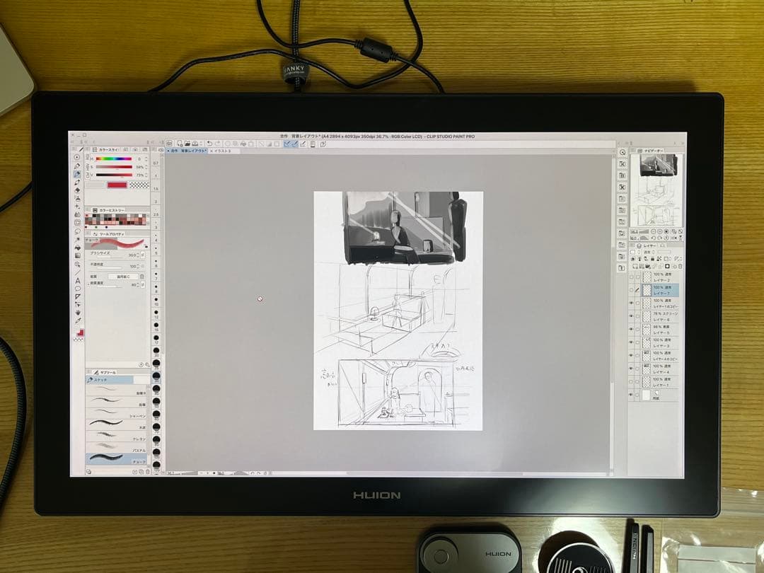Click the Delete layer trash icon
The image size is (764, 573).
[x=681, y=266]
